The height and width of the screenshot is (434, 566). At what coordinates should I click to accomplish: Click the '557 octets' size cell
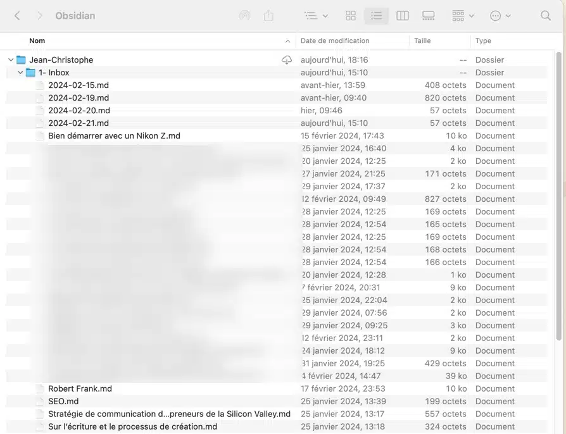click(x=446, y=414)
